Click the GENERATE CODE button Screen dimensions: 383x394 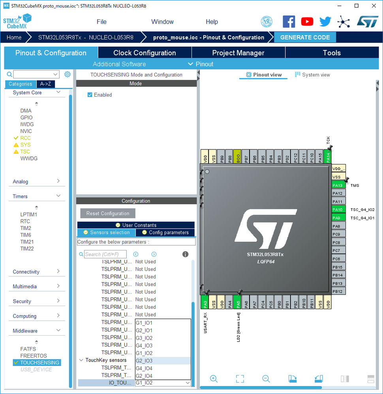305,37
